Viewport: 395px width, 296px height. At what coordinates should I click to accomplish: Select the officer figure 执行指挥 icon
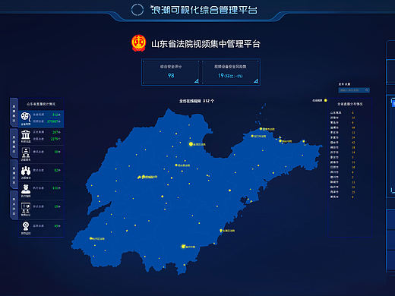pos(26,189)
